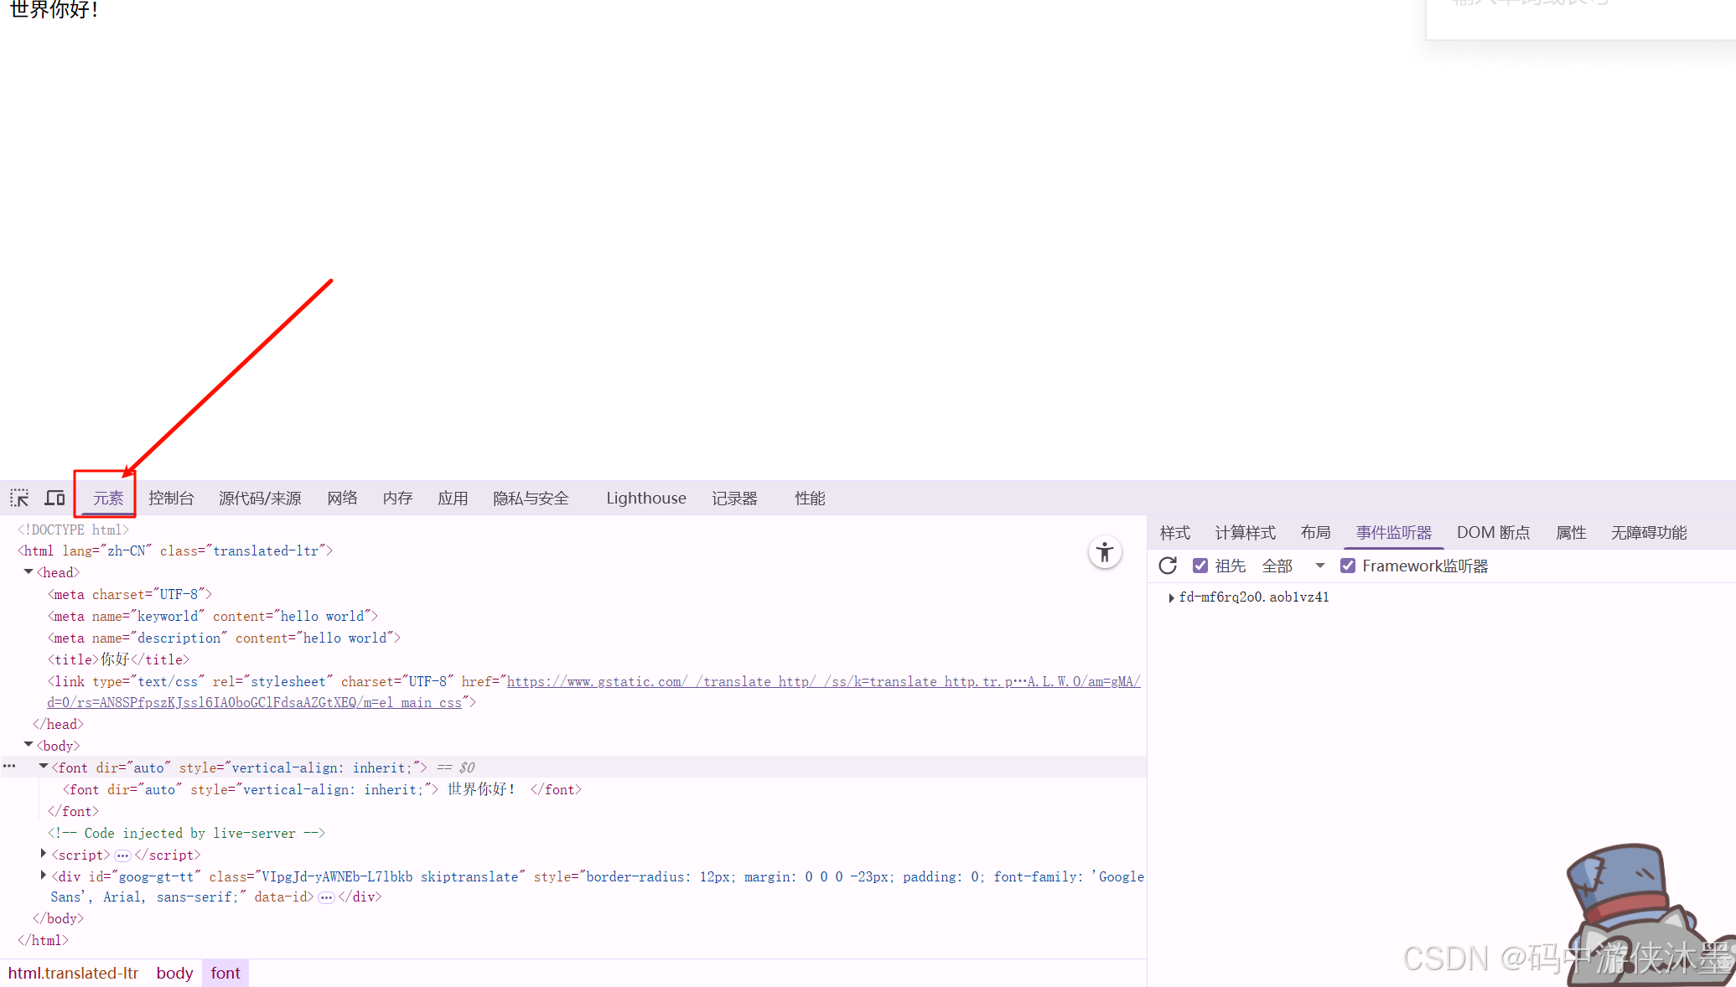This screenshot has width=1736, height=987.
Task: Select the live-server comment row
Action: pyautogui.click(x=186, y=833)
